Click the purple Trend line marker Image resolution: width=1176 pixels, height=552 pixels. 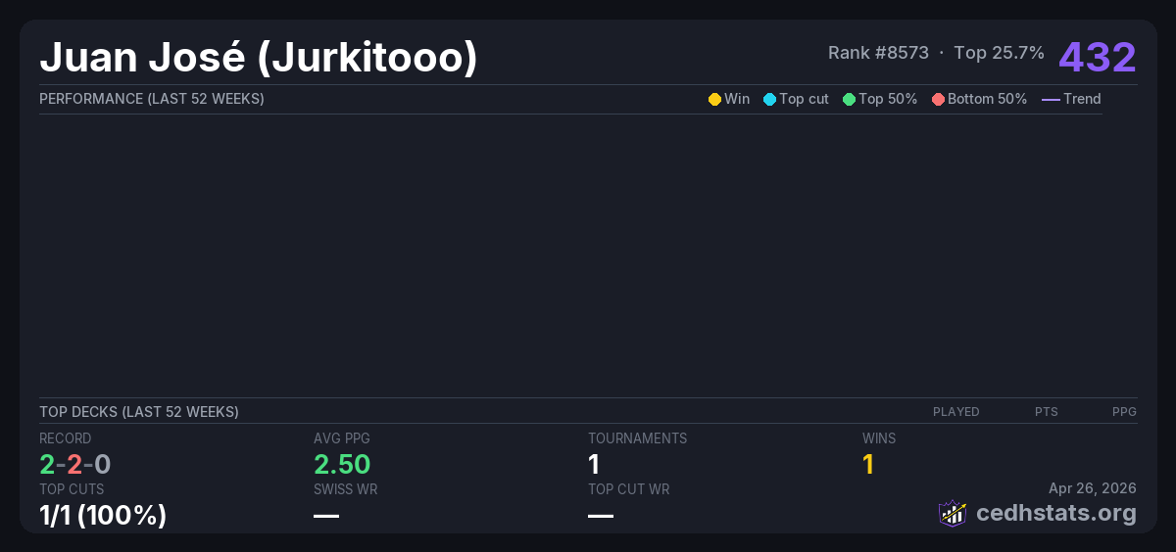coord(1051,99)
